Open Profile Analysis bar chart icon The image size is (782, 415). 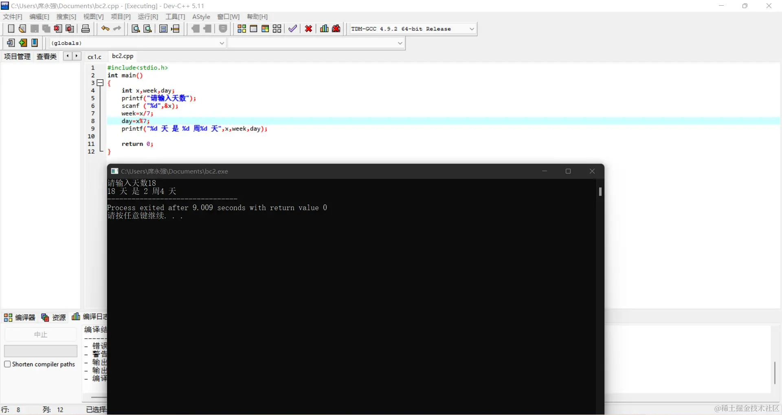click(324, 29)
